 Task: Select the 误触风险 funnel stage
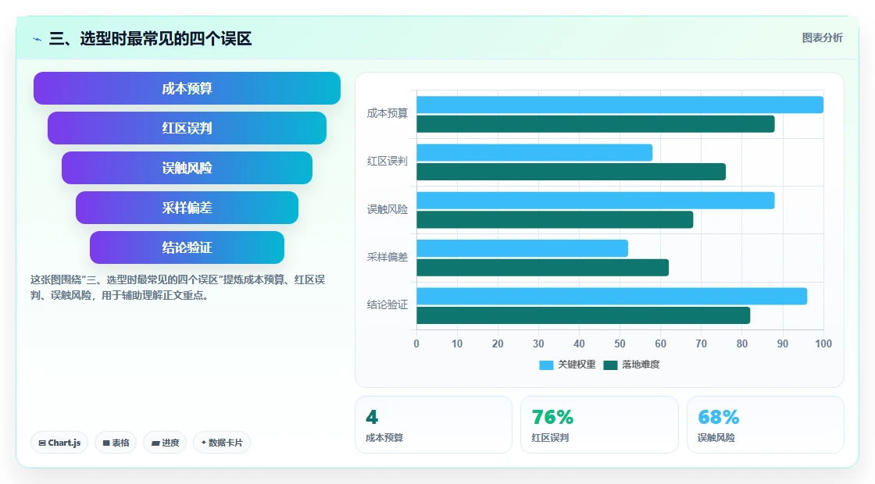[x=187, y=168]
